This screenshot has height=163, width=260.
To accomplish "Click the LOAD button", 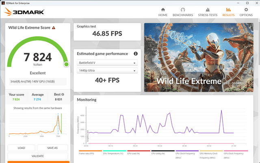I will coord(22,148).
